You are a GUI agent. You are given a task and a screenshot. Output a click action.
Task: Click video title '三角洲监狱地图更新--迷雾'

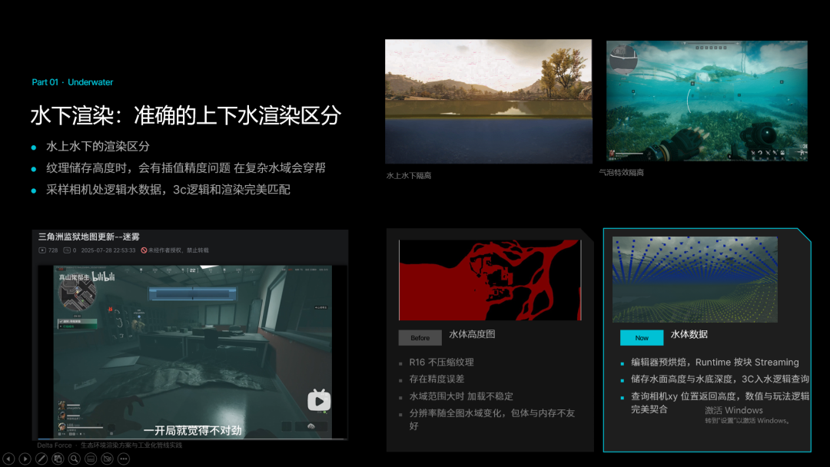pos(88,237)
